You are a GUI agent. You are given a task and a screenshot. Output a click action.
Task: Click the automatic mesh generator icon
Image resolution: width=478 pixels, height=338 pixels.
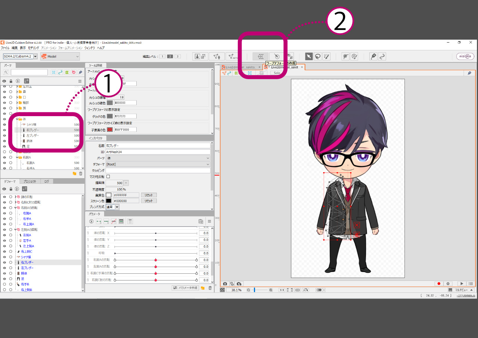point(233,56)
